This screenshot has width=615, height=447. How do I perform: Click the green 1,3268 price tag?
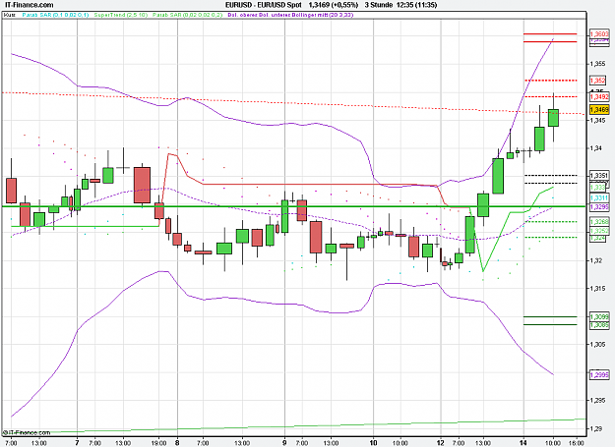599,222
